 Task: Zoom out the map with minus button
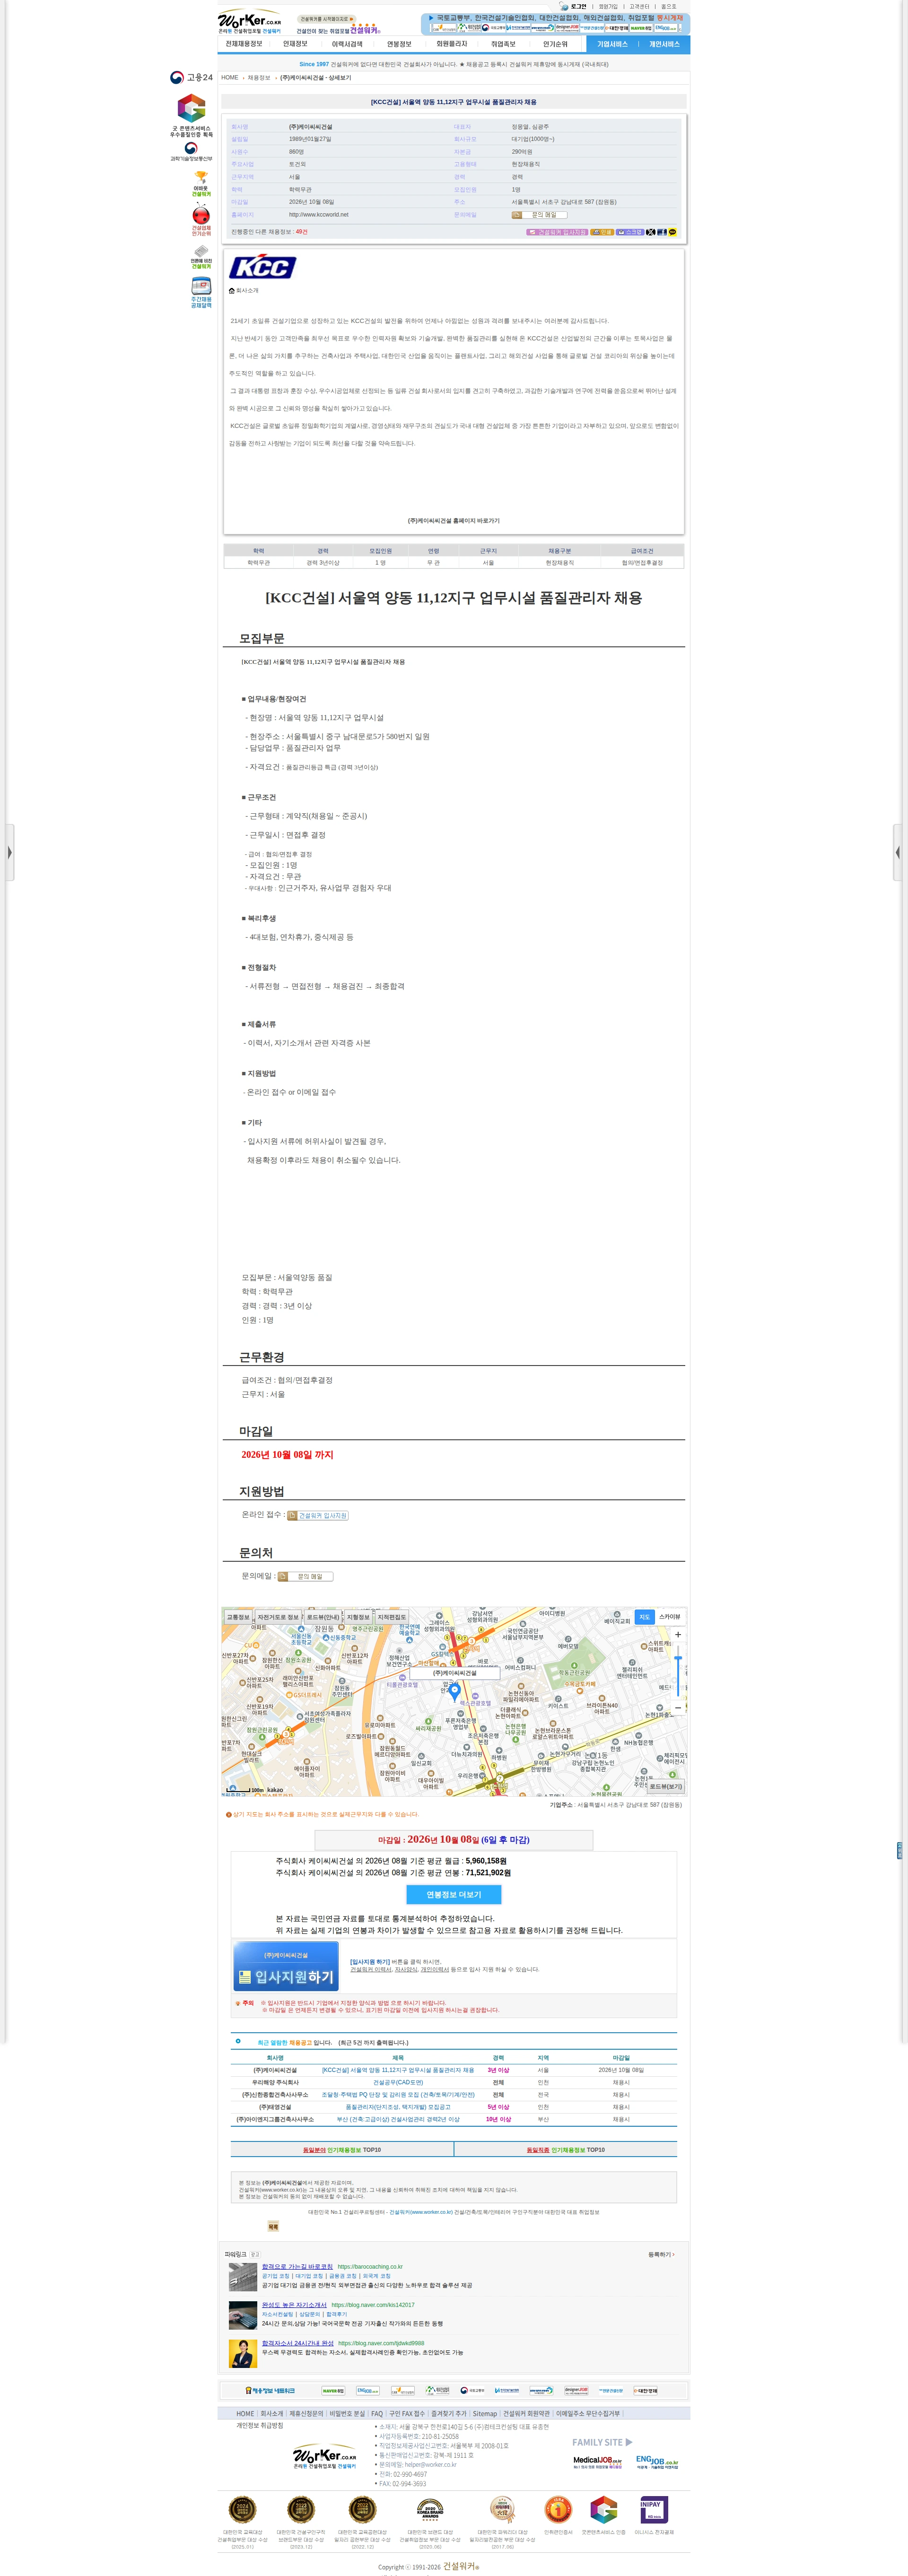coord(678,1707)
